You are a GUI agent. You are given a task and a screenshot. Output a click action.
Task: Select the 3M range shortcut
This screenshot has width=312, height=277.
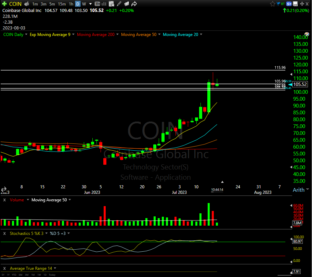(x=27, y=275)
